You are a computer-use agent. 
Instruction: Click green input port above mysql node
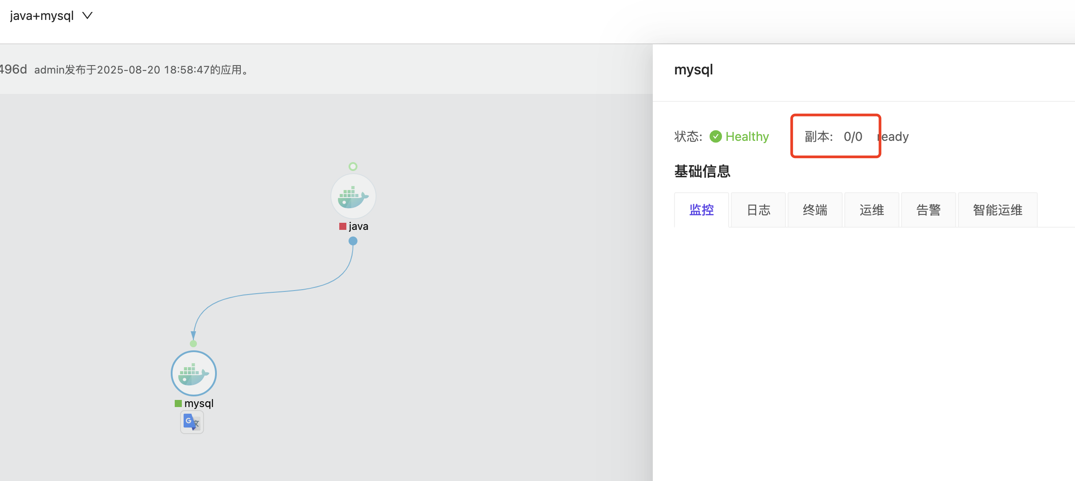coord(193,344)
